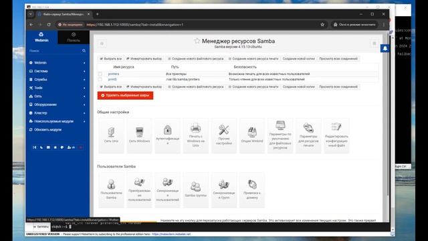
Task: Click Выбрать все below the share list
Action: (x=110, y=86)
